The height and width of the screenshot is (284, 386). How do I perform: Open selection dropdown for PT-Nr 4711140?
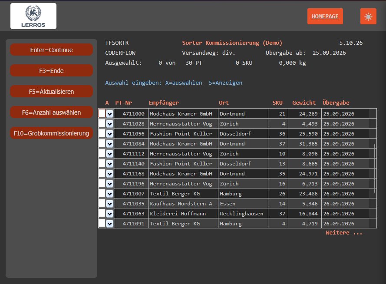tap(109, 164)
